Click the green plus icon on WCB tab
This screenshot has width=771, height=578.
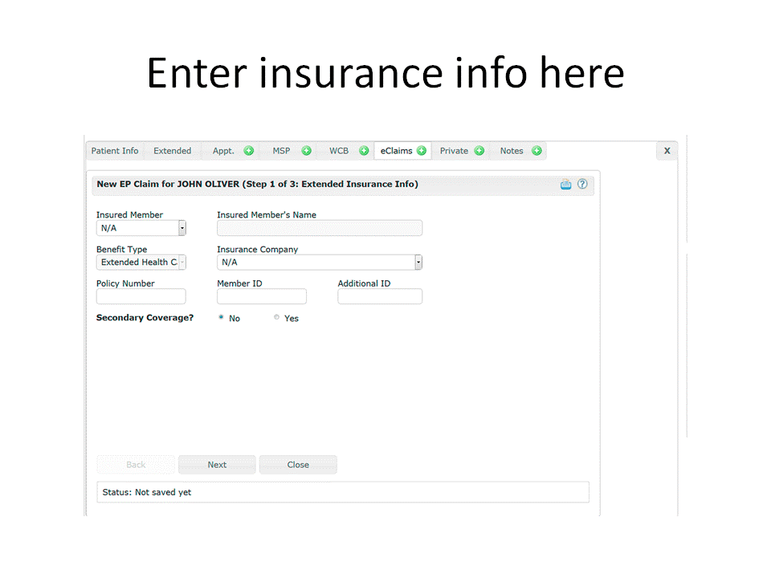click(x=364, y=150)
